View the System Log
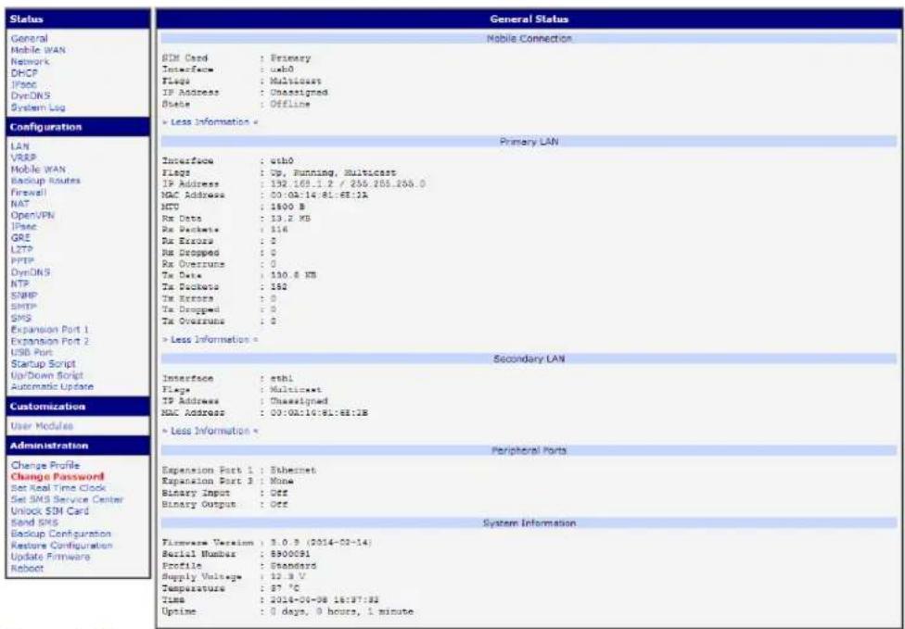This screenshot has width=905, height=629. tap(38, 107)
